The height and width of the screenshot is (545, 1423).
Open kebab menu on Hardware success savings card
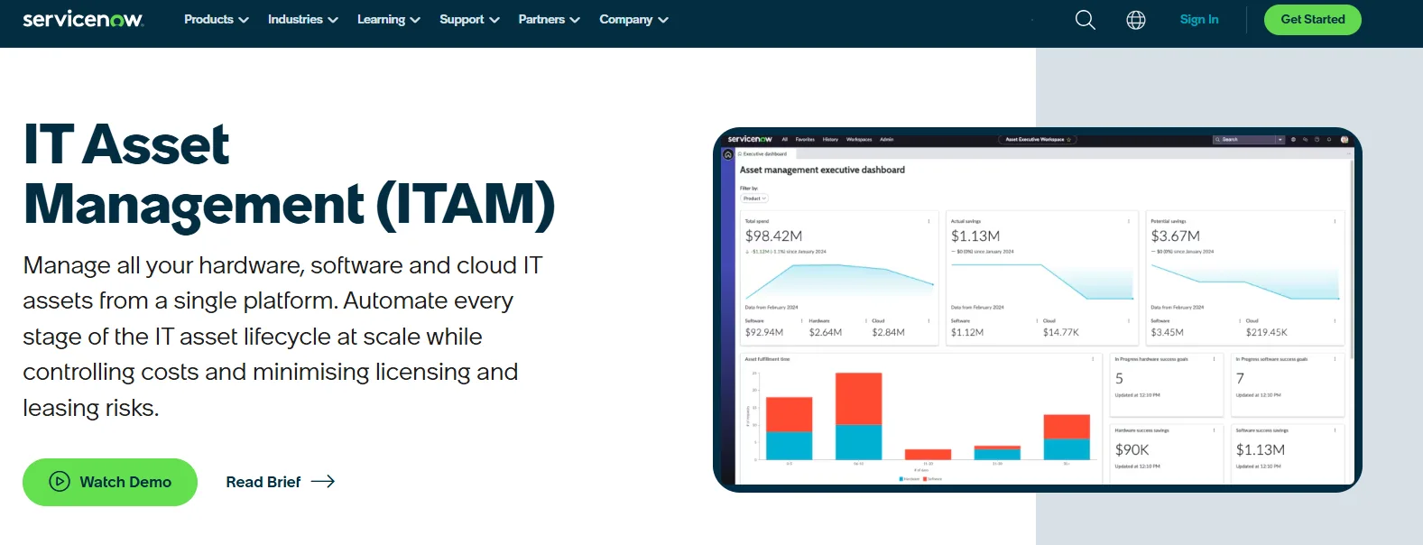click(1214, 430)
